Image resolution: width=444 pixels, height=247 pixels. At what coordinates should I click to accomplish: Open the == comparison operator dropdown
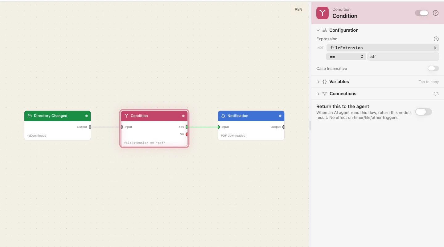point(346,57)
